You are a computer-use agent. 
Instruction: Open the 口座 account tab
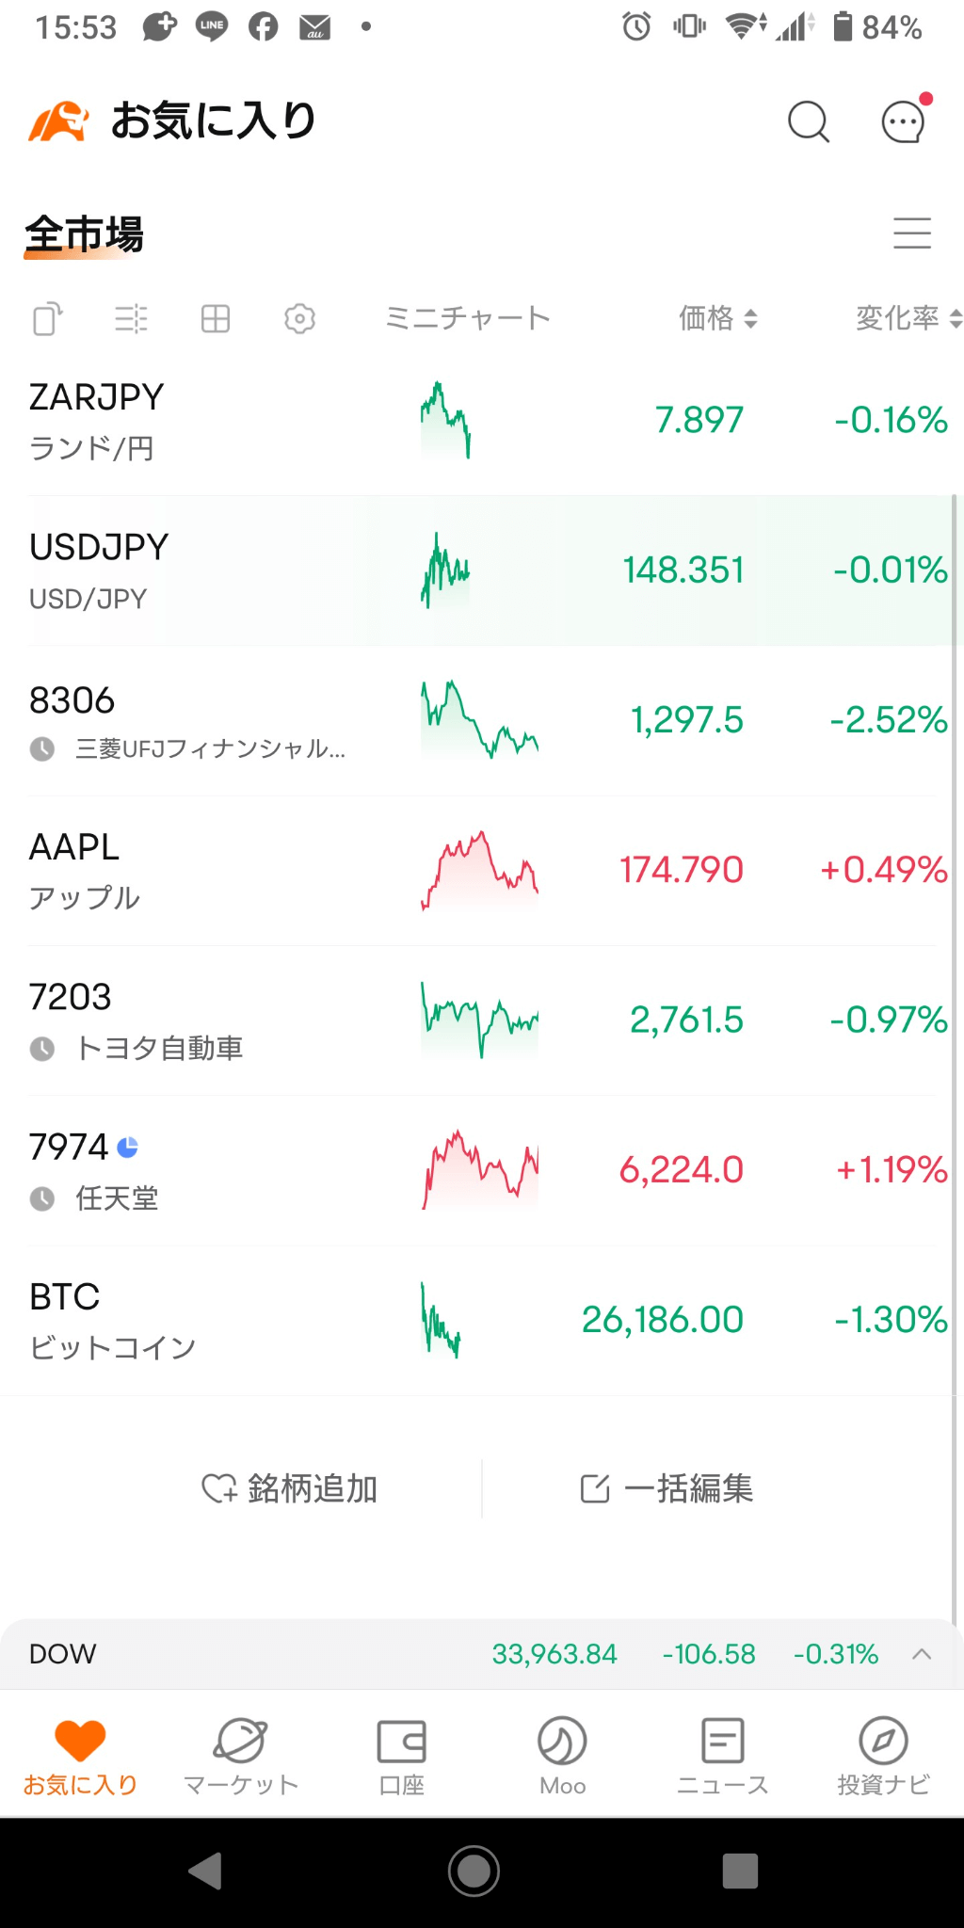(402, 1755)
